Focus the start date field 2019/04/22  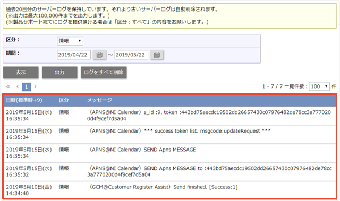[x=74, y=55]
